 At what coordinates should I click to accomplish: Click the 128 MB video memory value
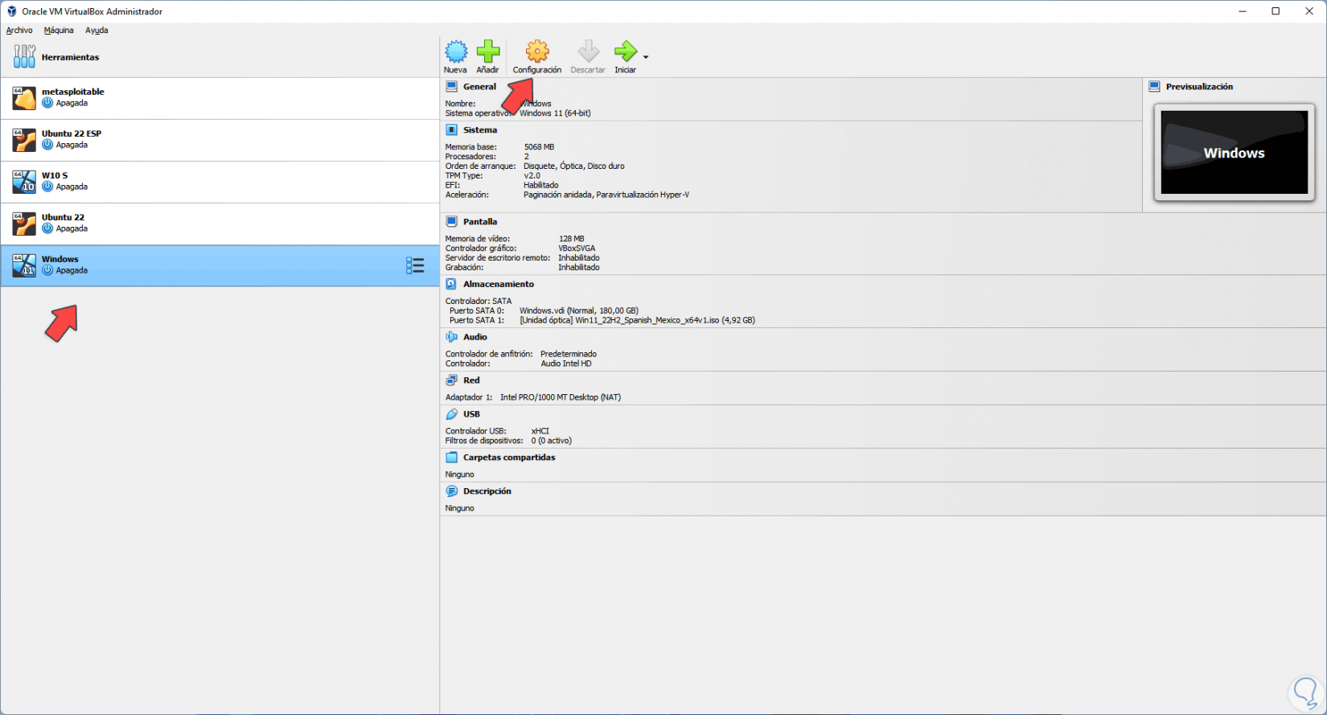[572, 239]
